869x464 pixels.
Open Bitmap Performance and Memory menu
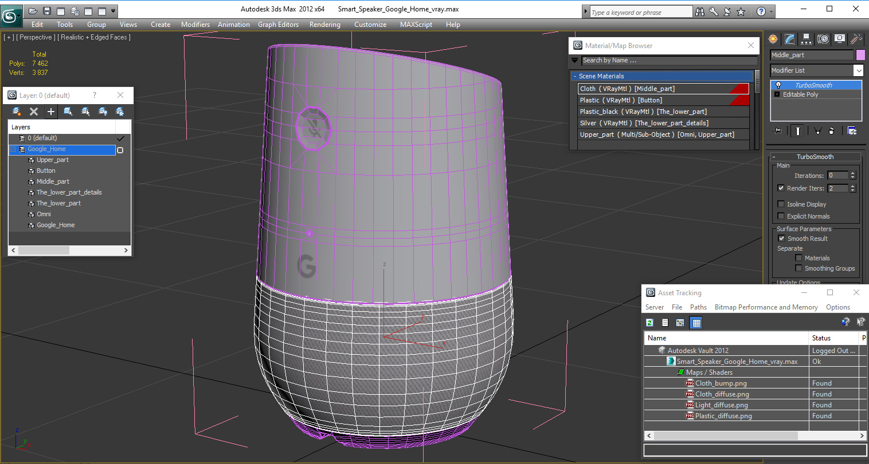tap(766, 307)
